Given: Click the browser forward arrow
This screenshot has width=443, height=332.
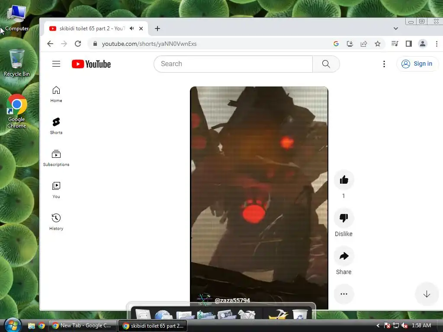Looking at the screenshot, I should (64, 44).
